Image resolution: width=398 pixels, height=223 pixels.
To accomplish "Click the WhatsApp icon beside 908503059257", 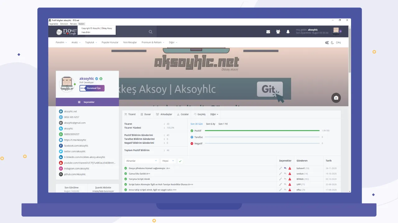I will pyautogui.click(x=61, y=134).
